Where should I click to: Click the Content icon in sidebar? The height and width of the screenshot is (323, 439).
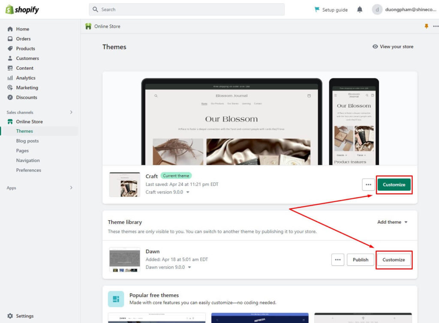point(10,68)
